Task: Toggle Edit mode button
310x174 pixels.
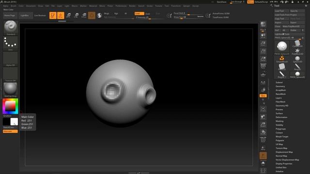Action: 53,15
